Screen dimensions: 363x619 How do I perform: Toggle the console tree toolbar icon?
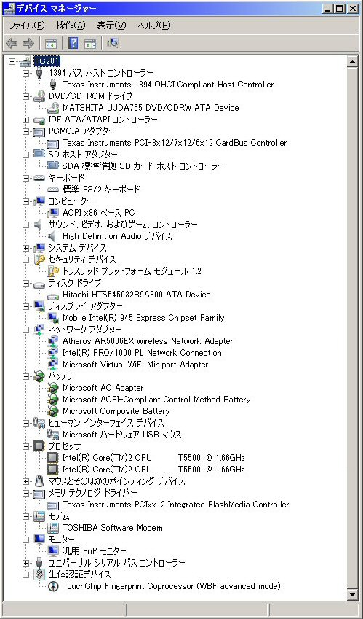click(x=51, y=44)
